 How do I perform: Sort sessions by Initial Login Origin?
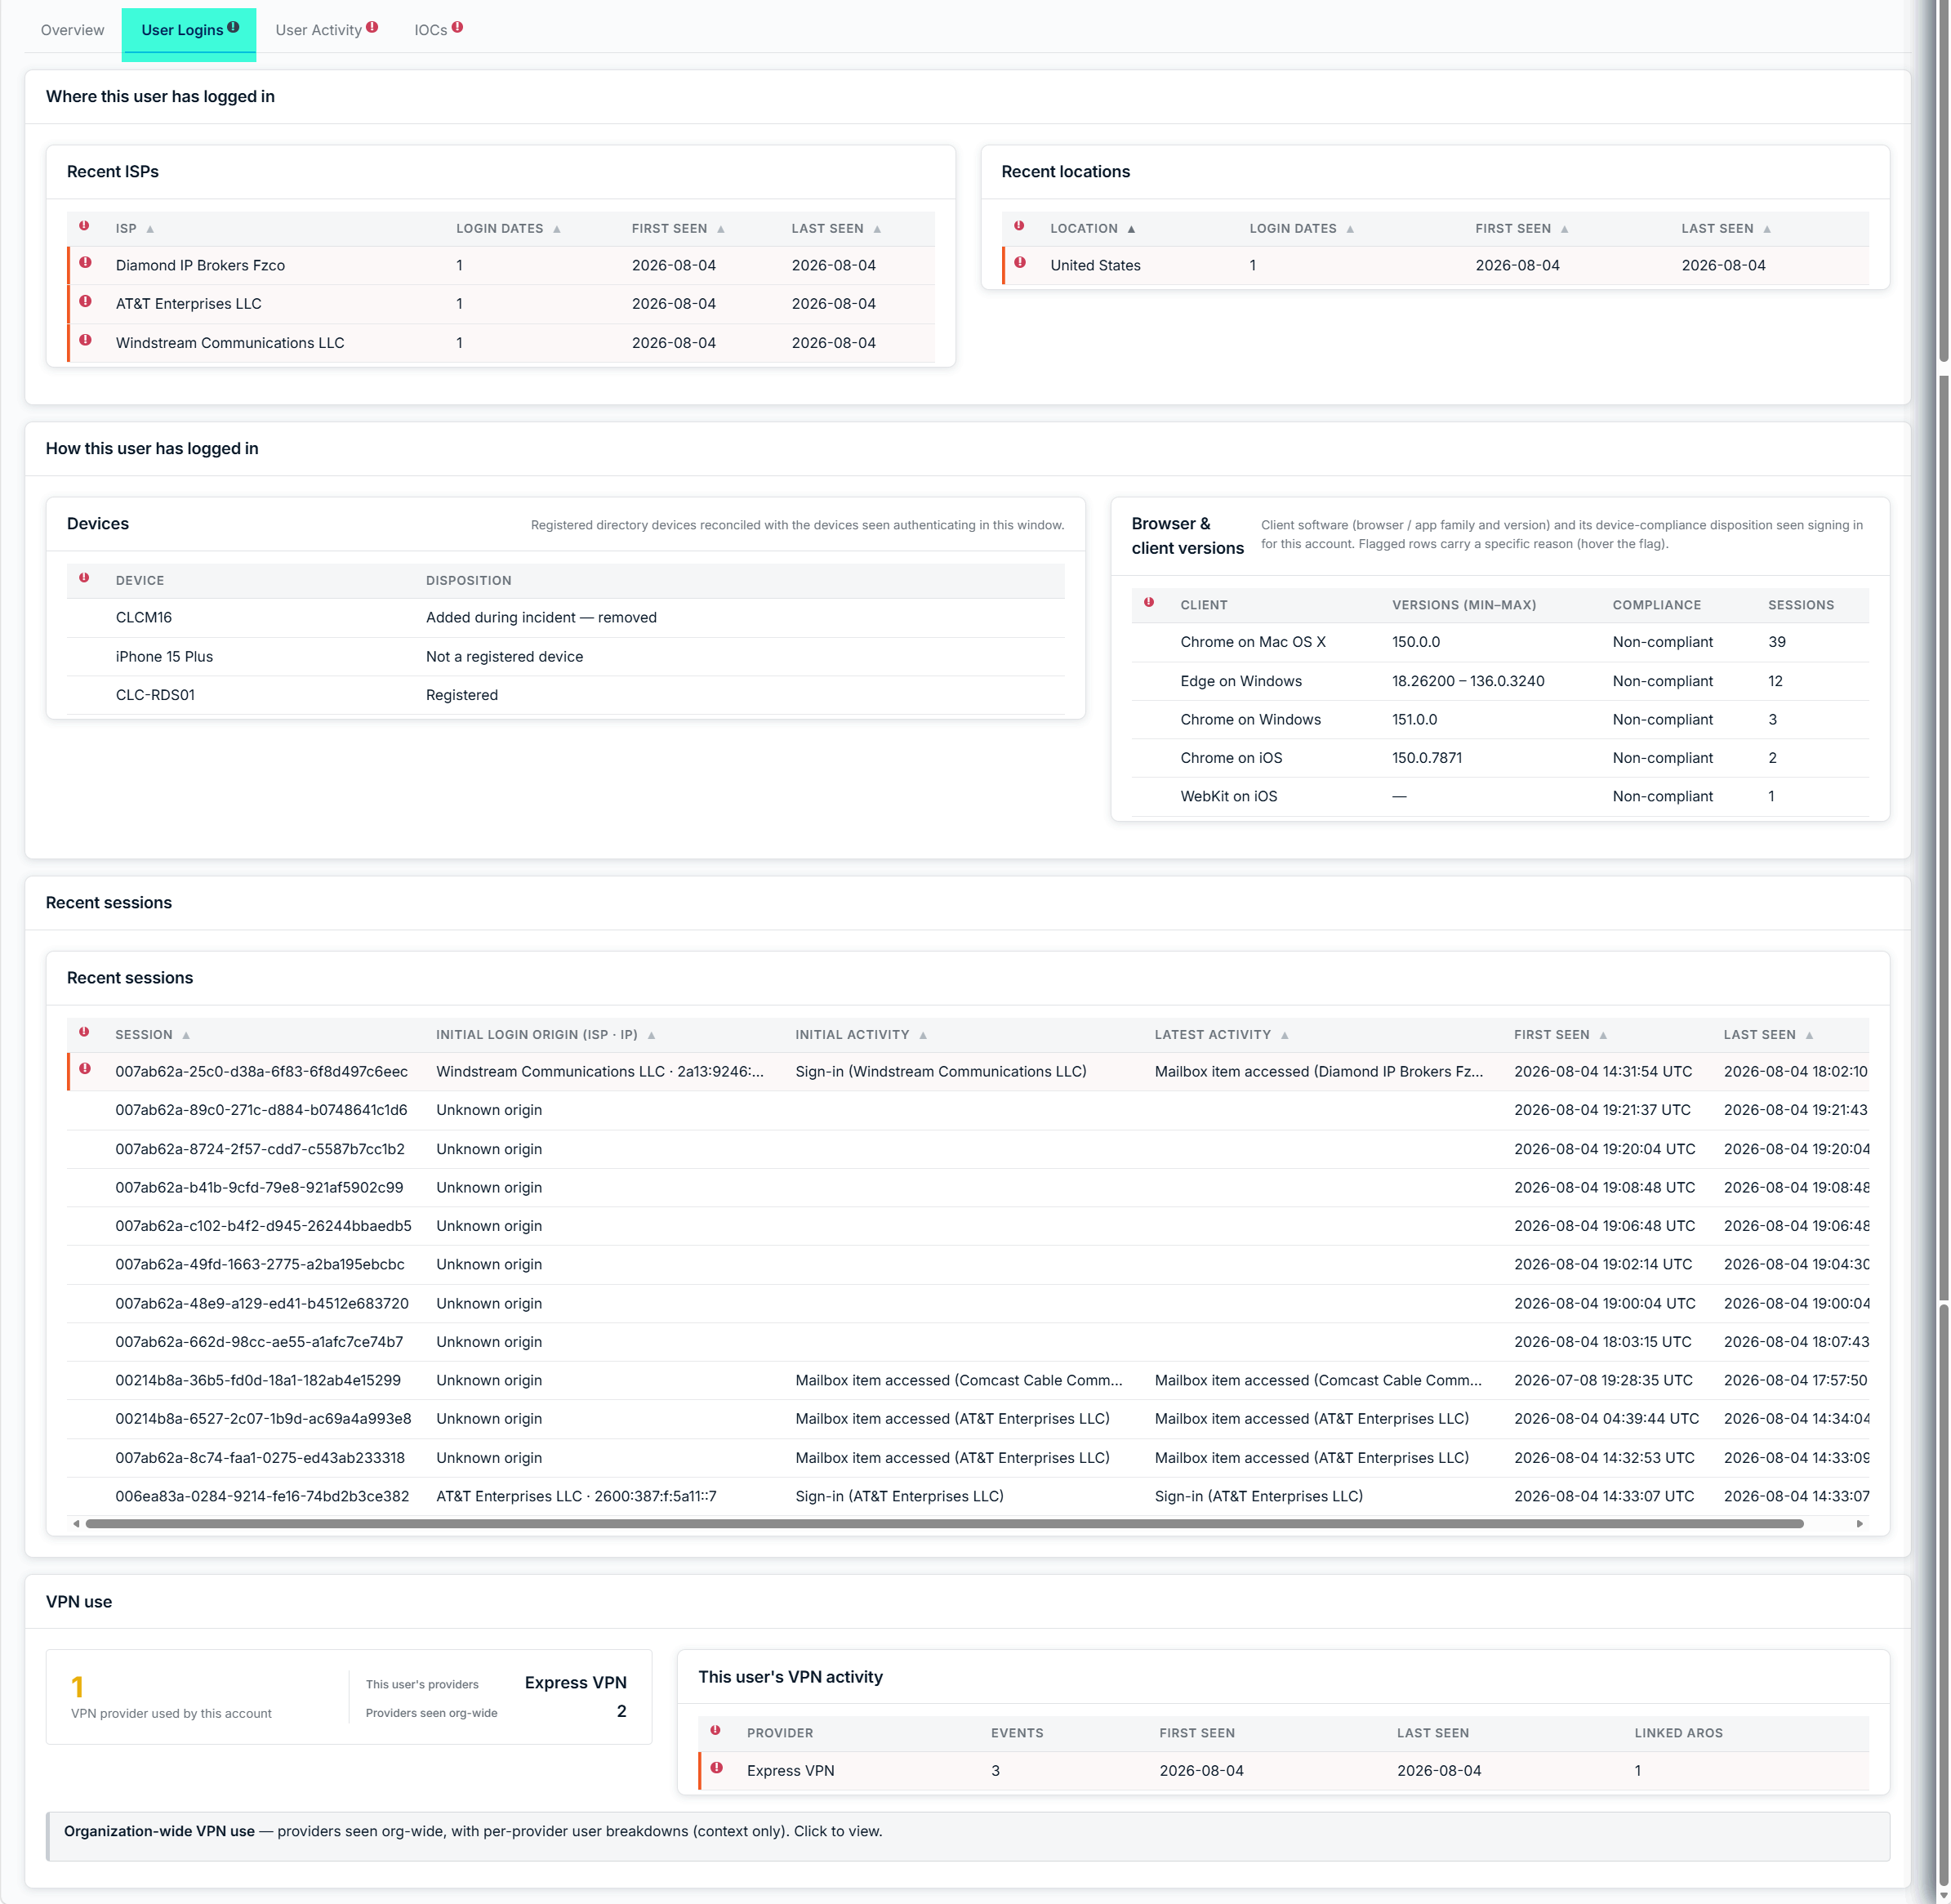tap(545, 1035)
